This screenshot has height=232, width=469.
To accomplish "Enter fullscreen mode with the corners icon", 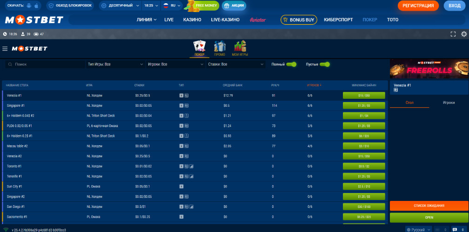I will click(x=453, y=34).
